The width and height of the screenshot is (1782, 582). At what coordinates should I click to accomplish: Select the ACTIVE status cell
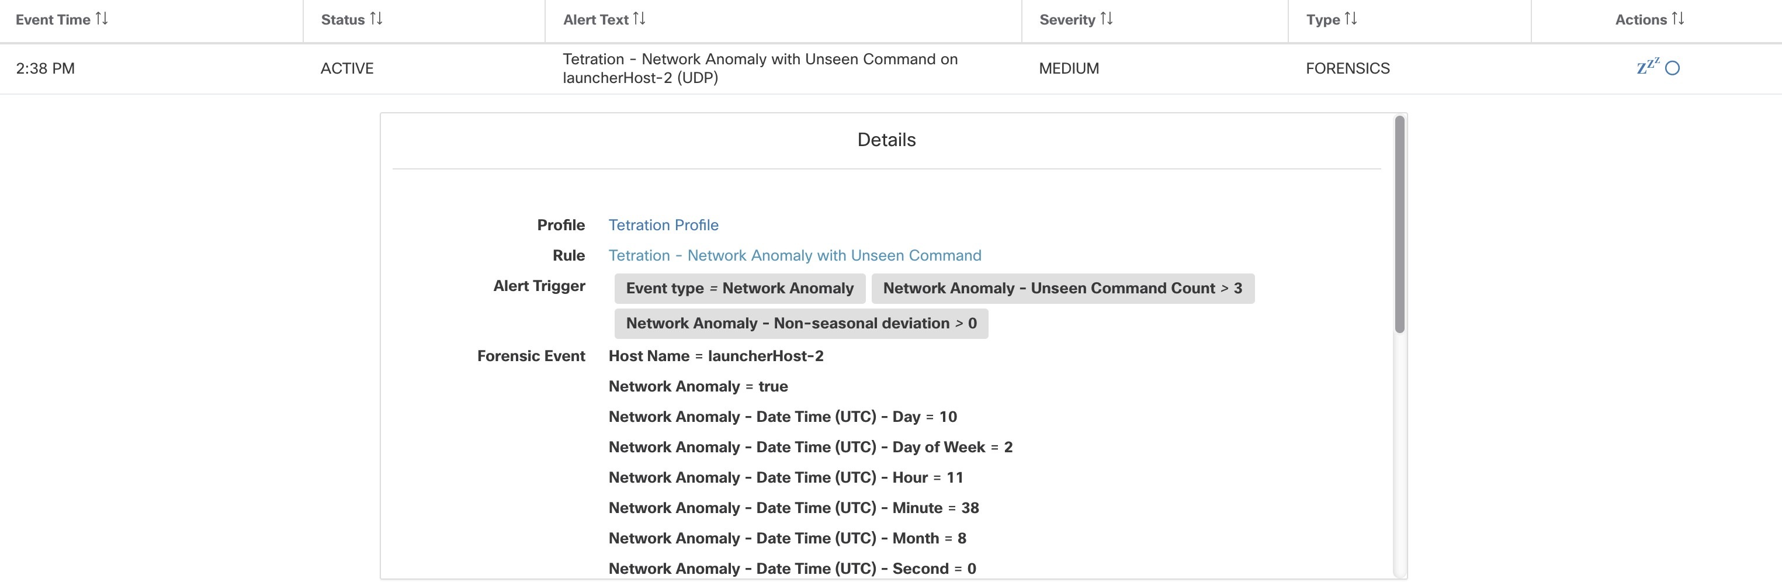pyautogui.click(x=346, y=68)
